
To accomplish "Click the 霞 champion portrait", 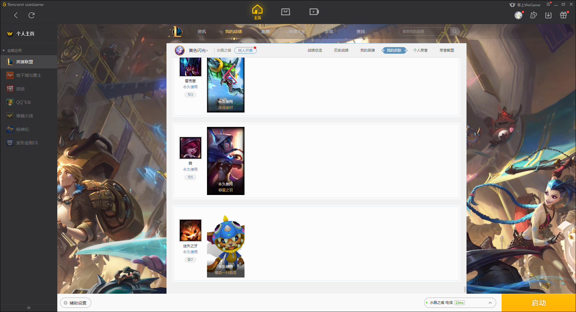I will pyautogui.click(x=190, y=148).
